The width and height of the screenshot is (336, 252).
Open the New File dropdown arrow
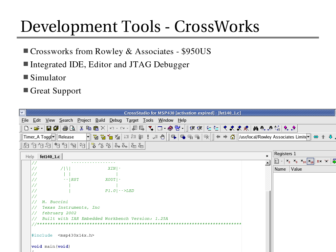click(31, 129)
